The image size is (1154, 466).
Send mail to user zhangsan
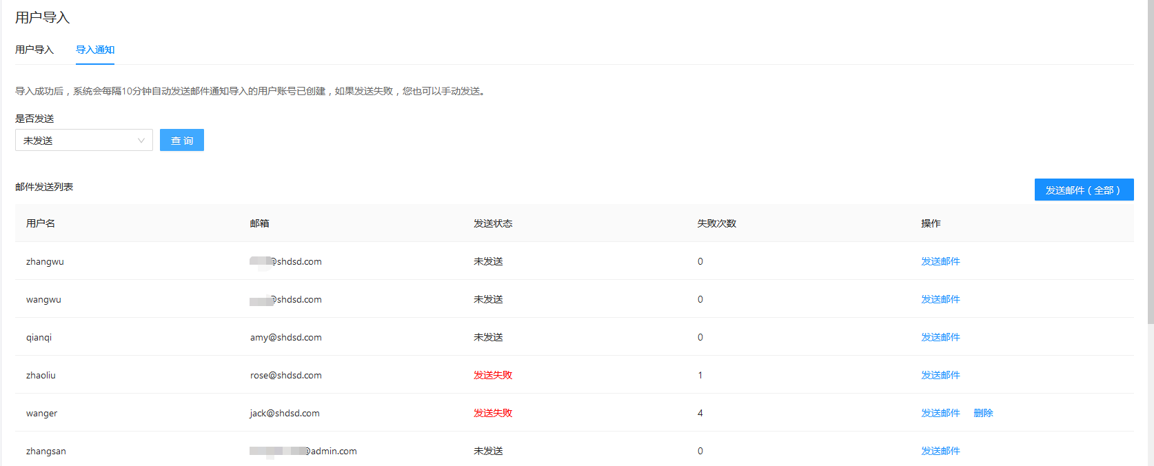click(940, 451)
